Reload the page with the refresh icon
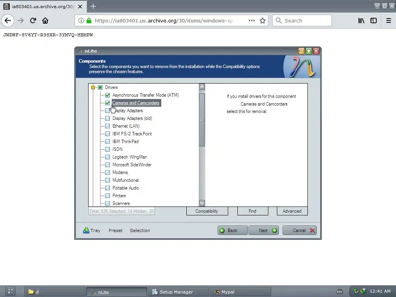 pos(33,20)
